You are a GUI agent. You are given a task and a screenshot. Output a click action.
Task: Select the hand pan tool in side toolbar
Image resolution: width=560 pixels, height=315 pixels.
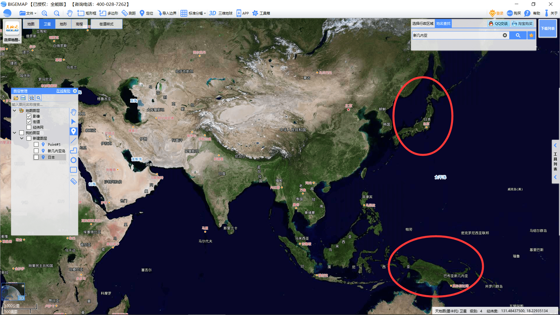pyautogui.click(x=73, y=112)
